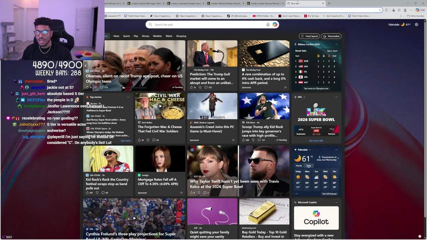Click See more on Olympics.com
The height and width of the screenshot is (240, 427).
point(316,88)
